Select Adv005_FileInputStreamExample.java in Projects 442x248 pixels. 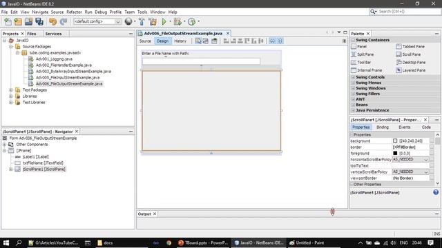[68, 78]
